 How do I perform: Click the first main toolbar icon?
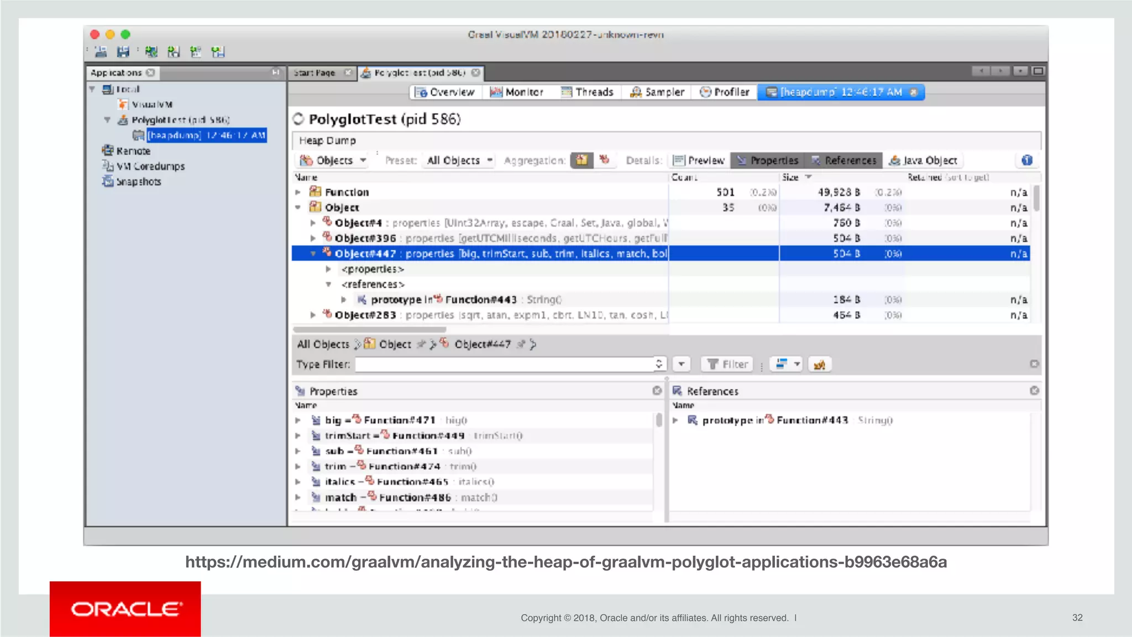point(101,51)
